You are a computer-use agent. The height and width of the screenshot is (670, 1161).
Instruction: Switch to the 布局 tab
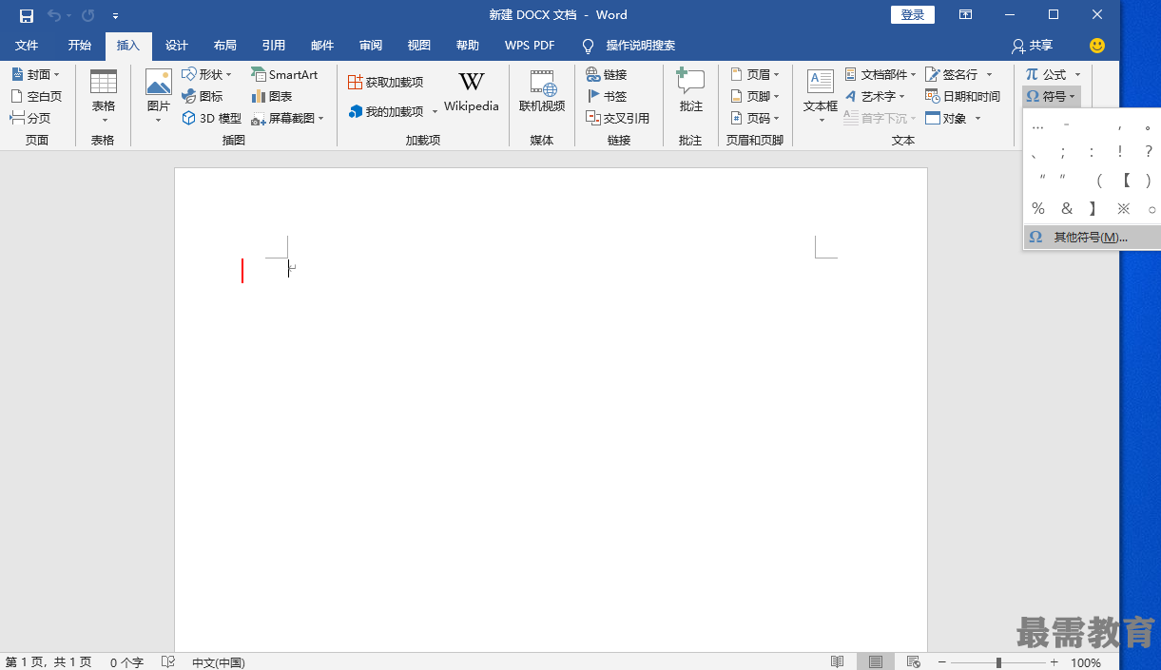225,46
